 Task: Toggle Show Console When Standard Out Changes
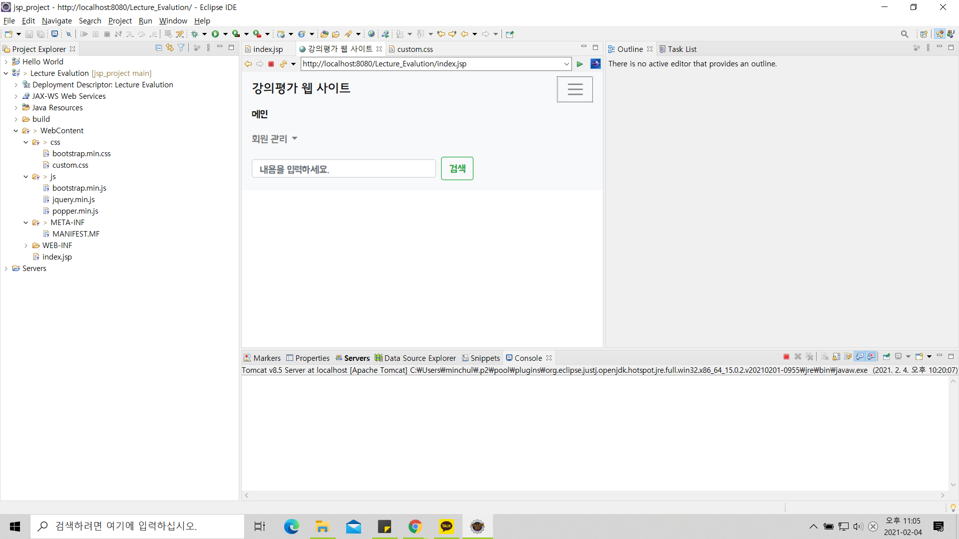click(x=860, y=357)
